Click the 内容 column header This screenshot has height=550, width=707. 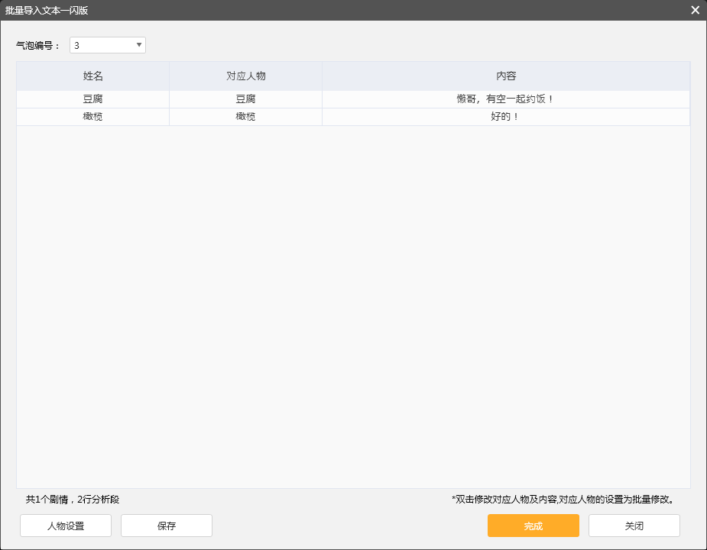coord(506,76)
